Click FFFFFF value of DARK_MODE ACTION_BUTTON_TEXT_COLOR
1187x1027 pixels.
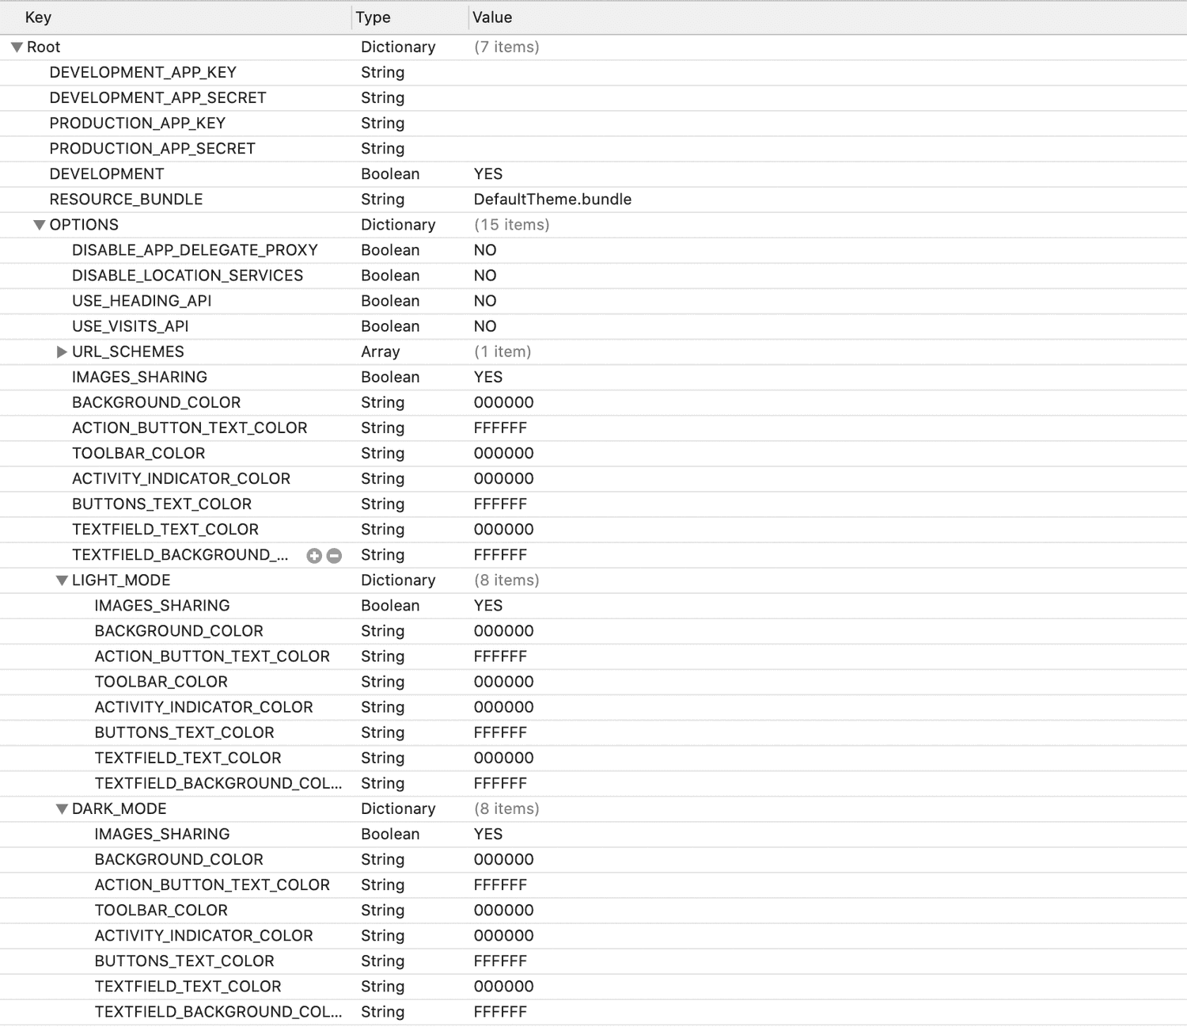[x=500, y=885]
